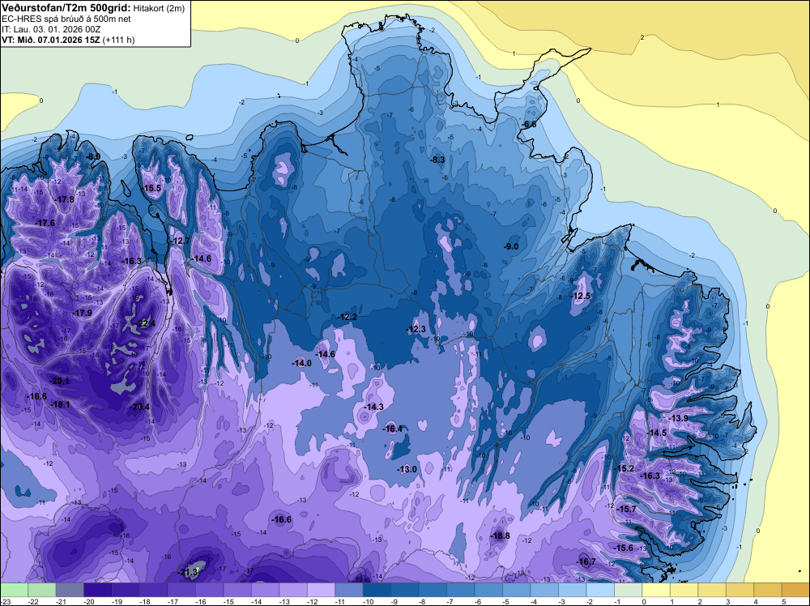Click the -18.8 temperature value
The image size is (810, 606).
[501, 536]
